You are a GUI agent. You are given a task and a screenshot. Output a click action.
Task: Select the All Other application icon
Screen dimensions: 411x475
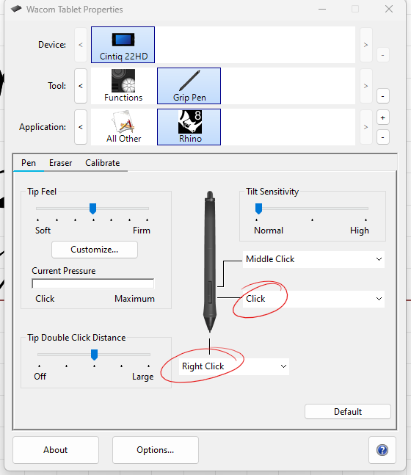(x=123, y=127)
